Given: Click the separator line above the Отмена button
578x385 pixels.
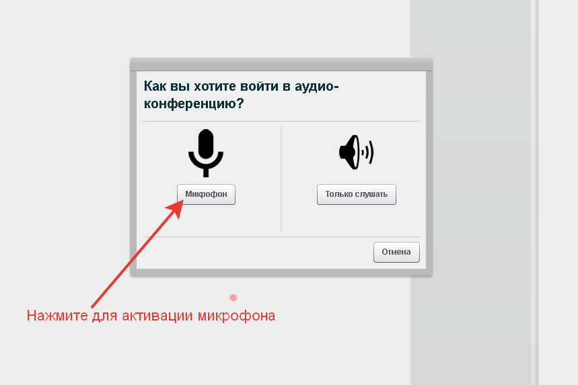Looking at the screenshot, I should click(281, 237).
